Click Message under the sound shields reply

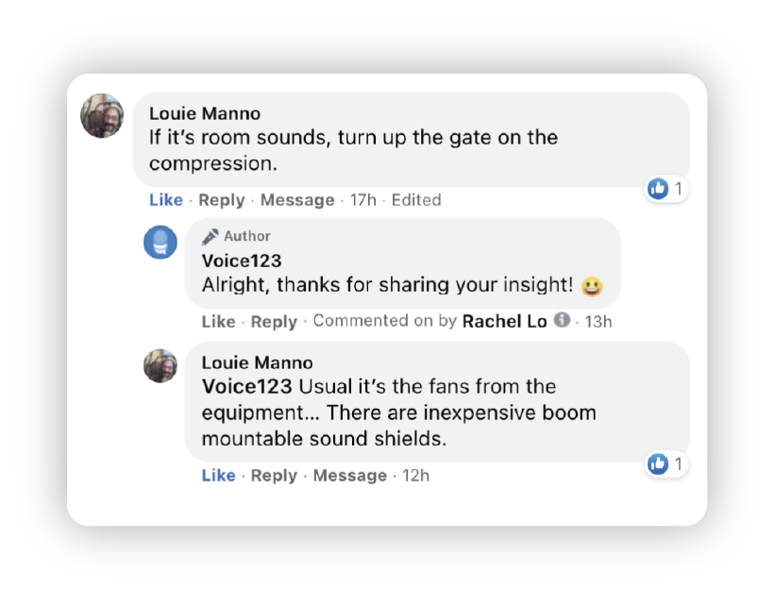click(x=349, y=476)
